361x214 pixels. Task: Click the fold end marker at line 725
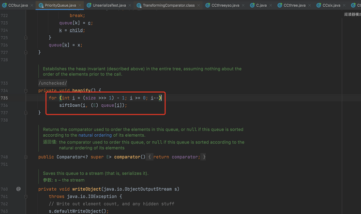[26, 38]
